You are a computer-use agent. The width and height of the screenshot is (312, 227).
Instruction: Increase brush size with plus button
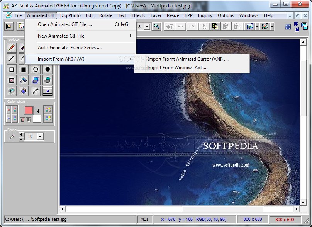[x=21, y=135]
